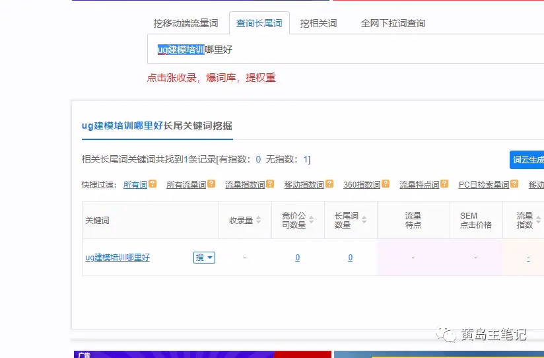Open the 全网下拉词查询 tab
The image size is (544, 358).
pos(393,23)
